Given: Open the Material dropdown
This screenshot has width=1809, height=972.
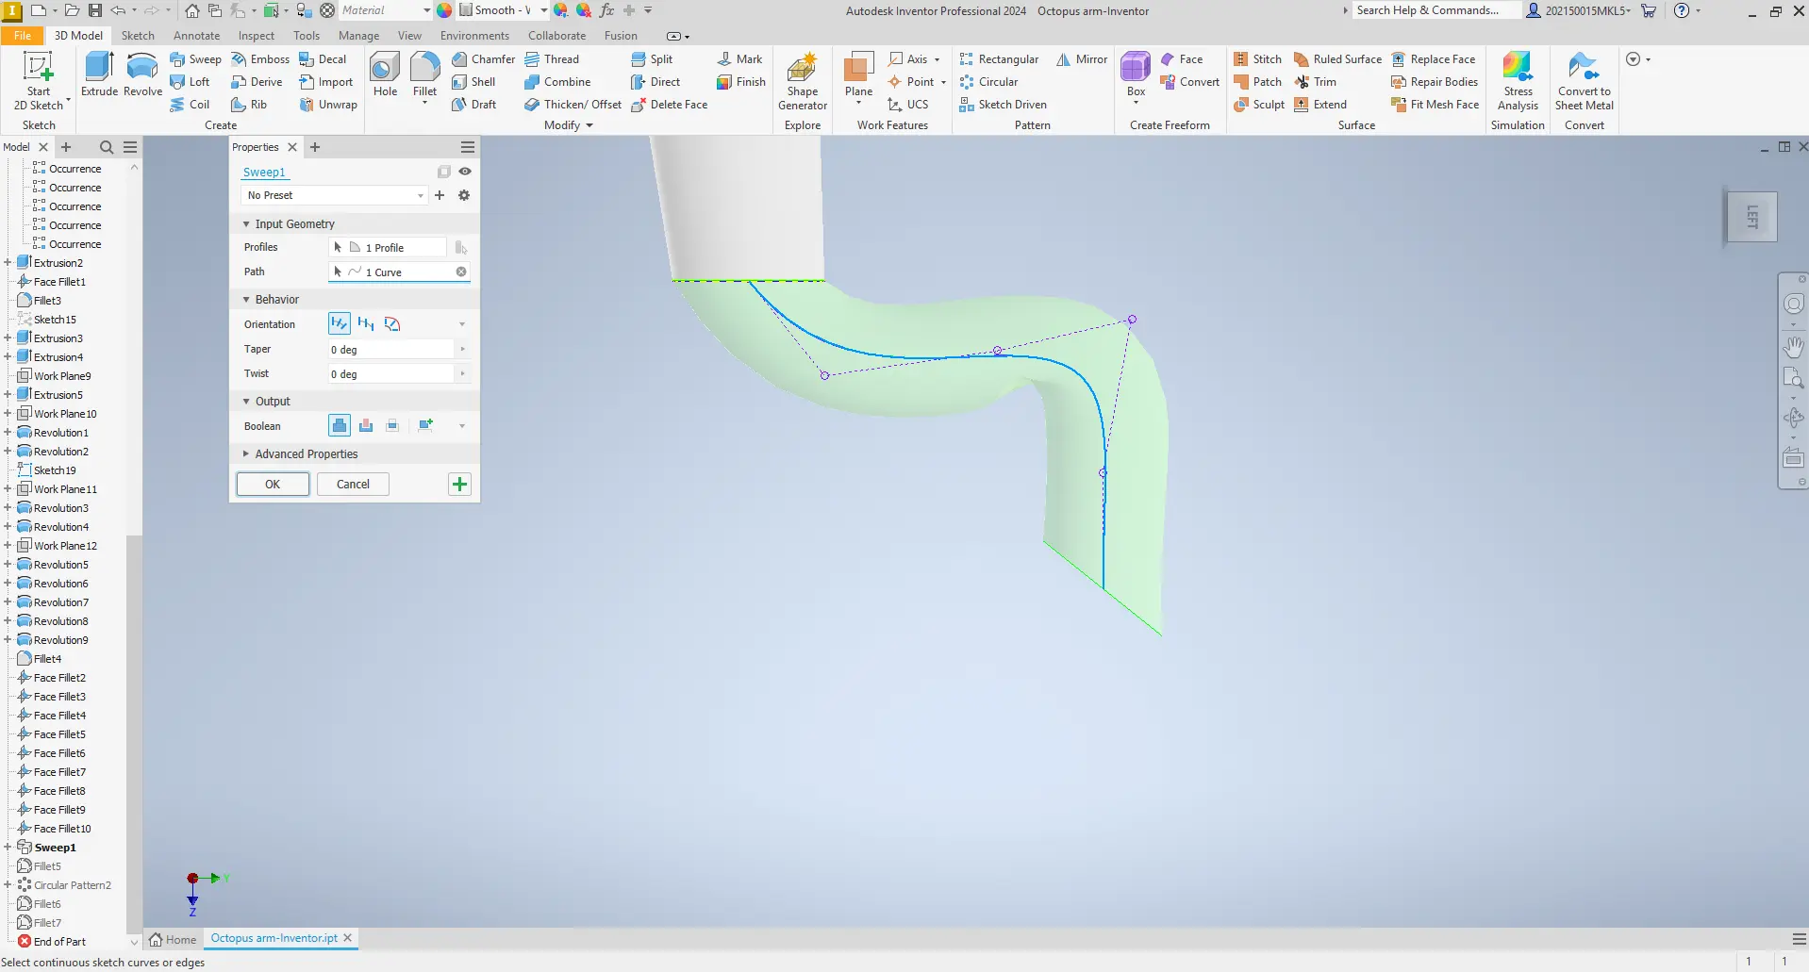Looking at the screenshot, I should (x=424, y=10).
